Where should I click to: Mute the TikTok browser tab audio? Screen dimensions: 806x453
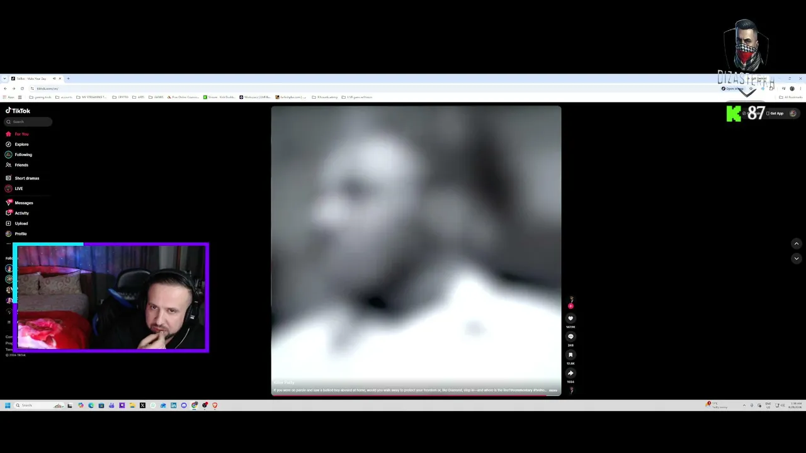coord(54,79)
